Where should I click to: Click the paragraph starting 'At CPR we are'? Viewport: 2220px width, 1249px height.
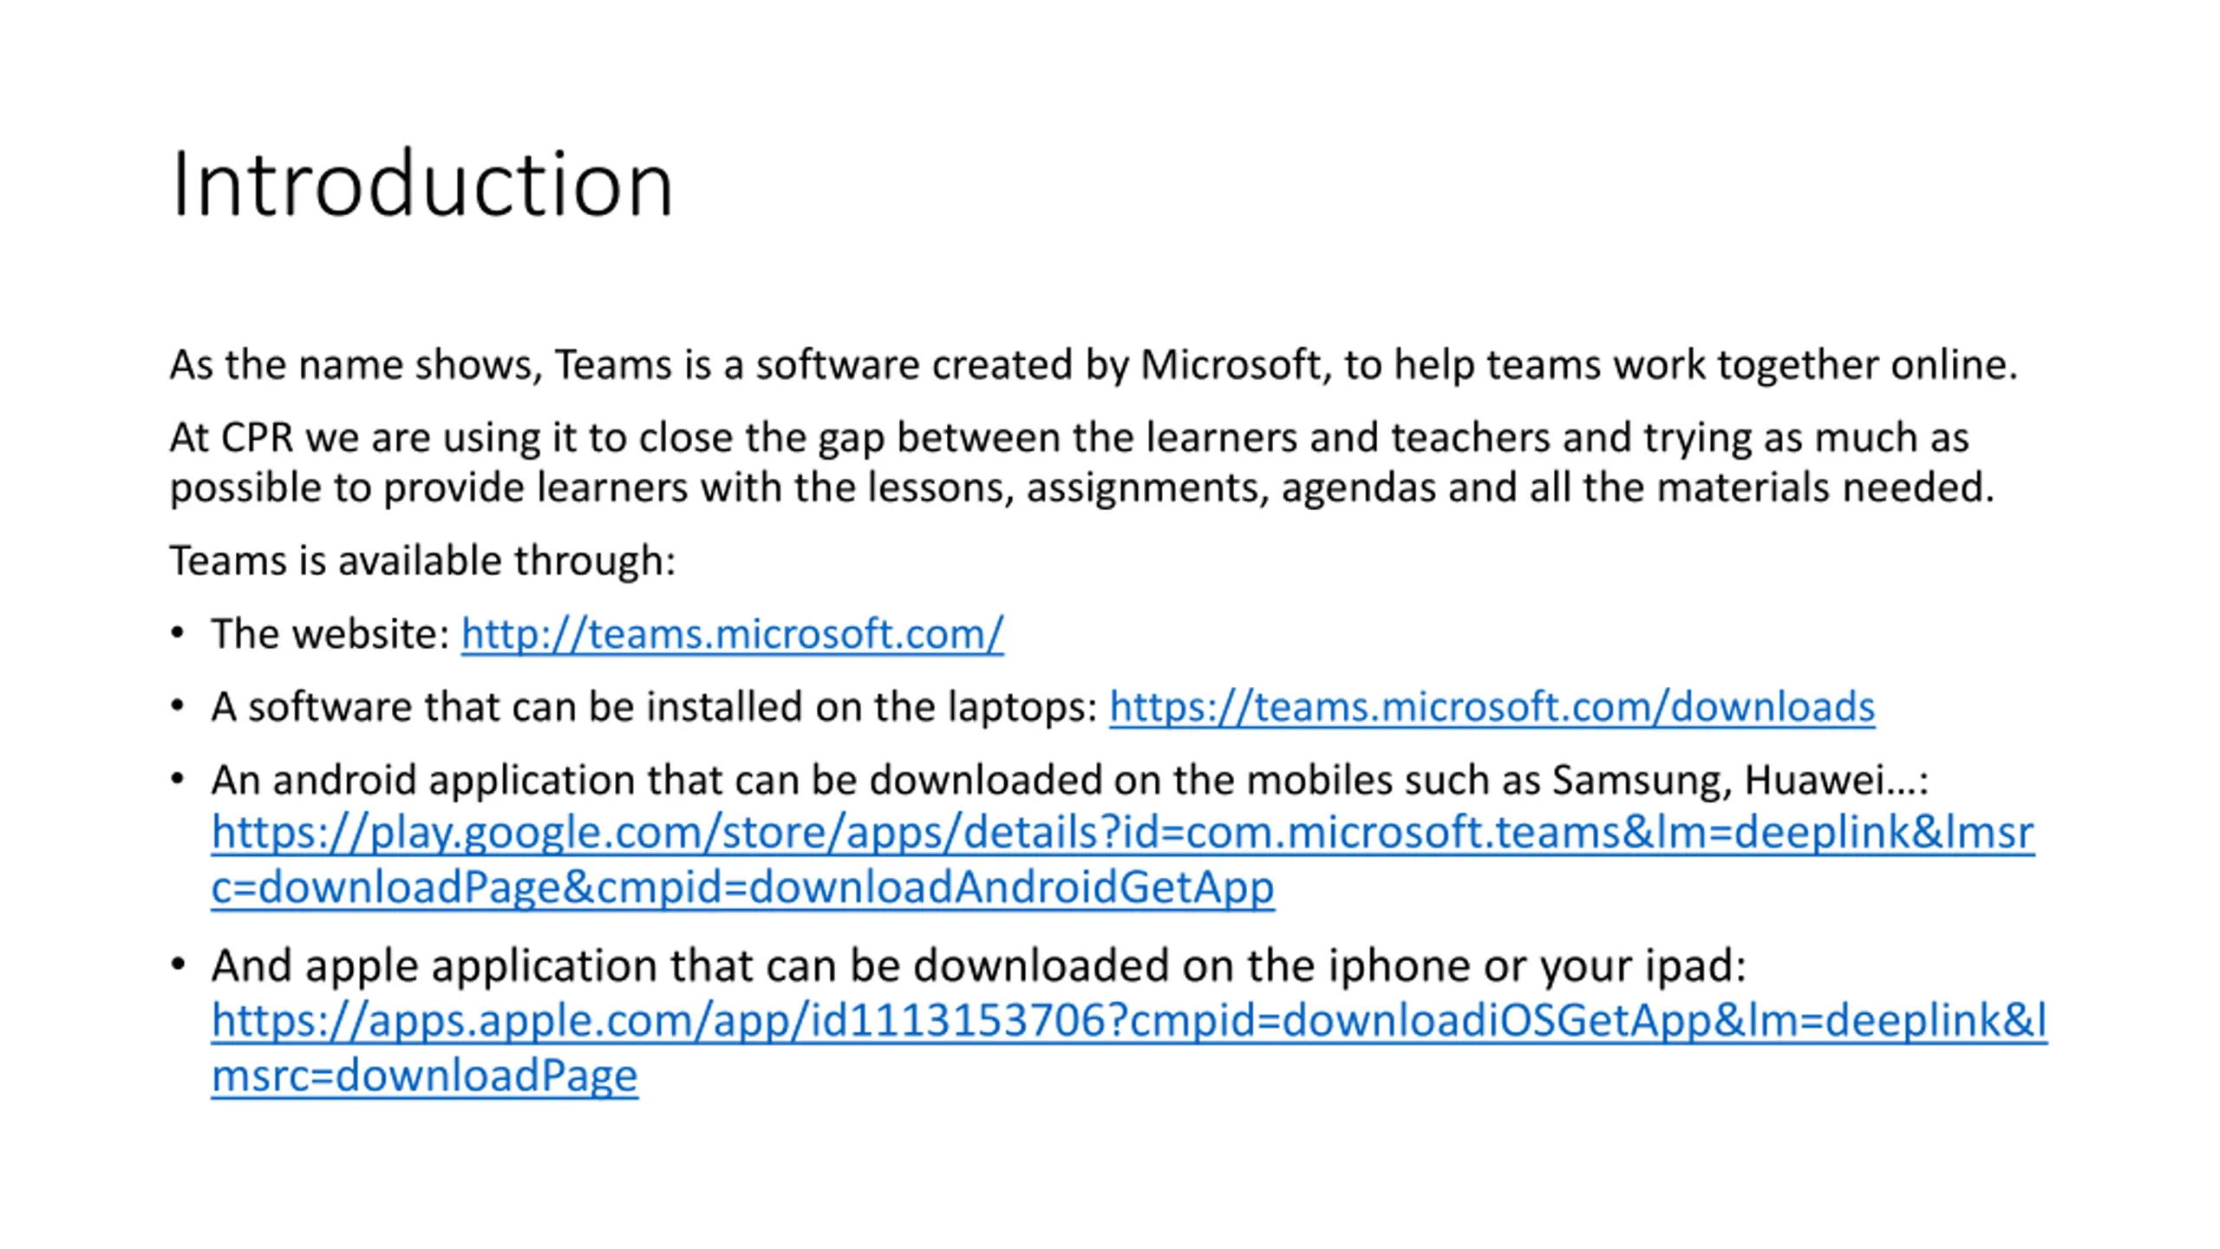click(1081, 462)
